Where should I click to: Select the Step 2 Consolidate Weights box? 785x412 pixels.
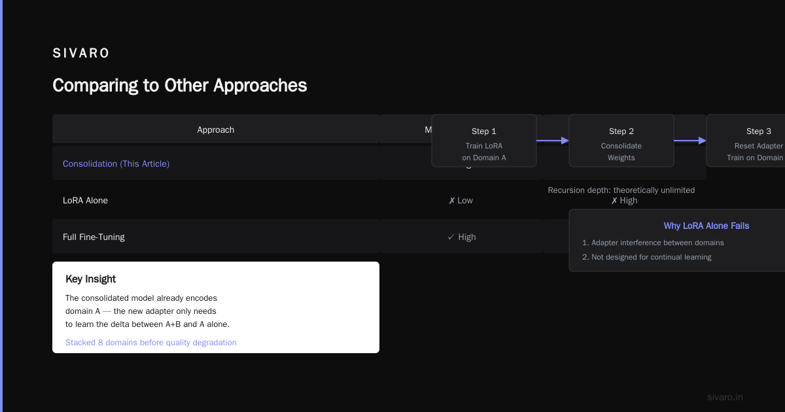(x=621, y=141)
